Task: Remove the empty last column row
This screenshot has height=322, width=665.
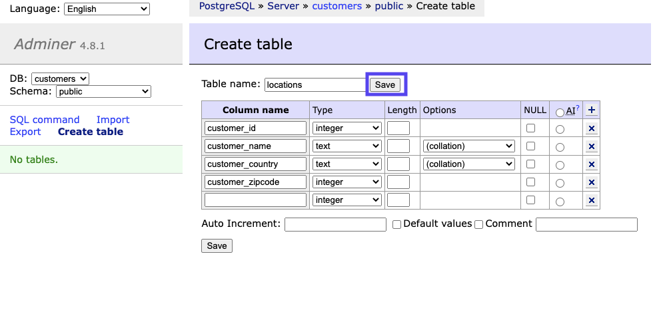Action: tap(591, 200)
